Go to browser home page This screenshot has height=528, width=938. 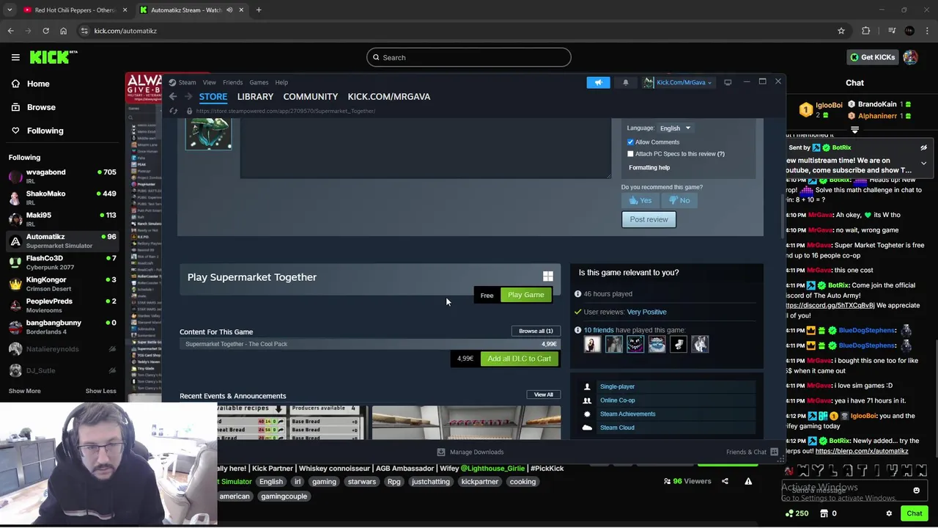[x=63, y=31]
